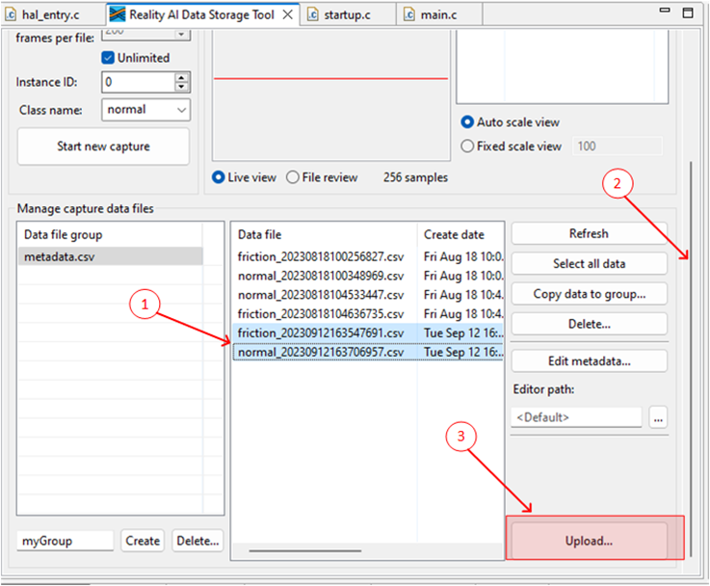Select the Live view radio button
Screen dimensions: 710x586
pyautogui.click(x=219, y=177)
